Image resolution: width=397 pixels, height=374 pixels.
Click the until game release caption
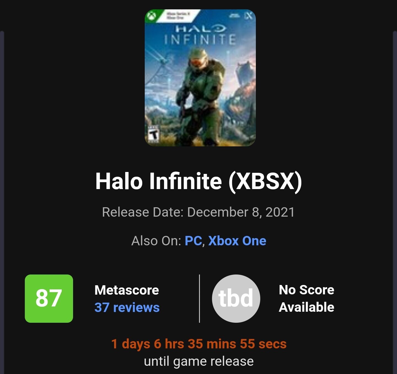199,361
